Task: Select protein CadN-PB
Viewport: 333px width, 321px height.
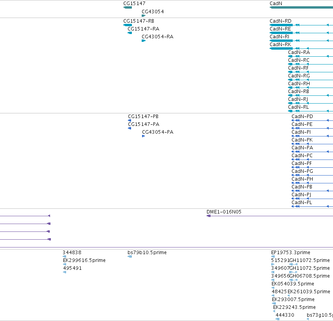Action: click(302, 187)
